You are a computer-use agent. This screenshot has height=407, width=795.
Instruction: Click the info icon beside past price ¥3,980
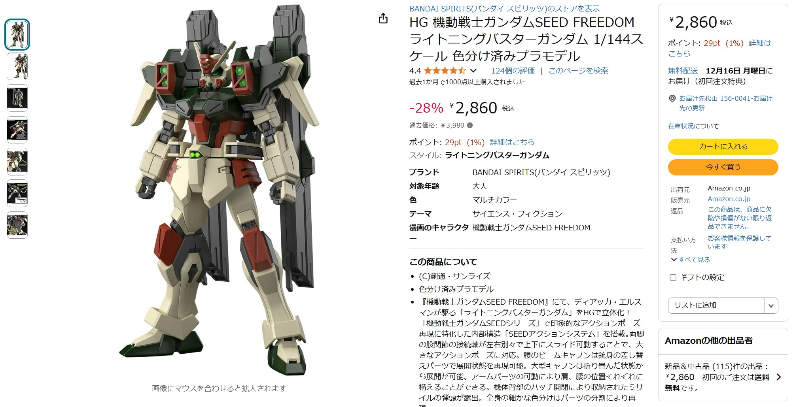[x=470, y=125]
